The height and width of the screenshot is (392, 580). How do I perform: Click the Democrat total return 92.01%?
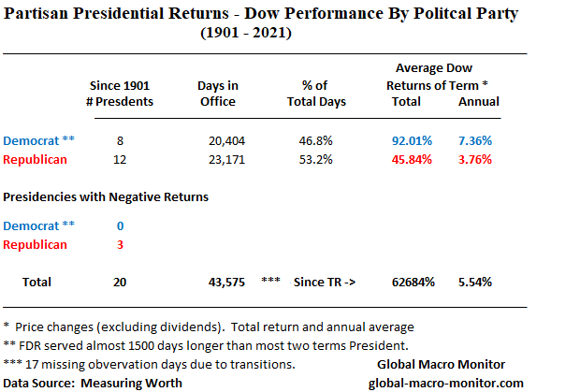413,140
